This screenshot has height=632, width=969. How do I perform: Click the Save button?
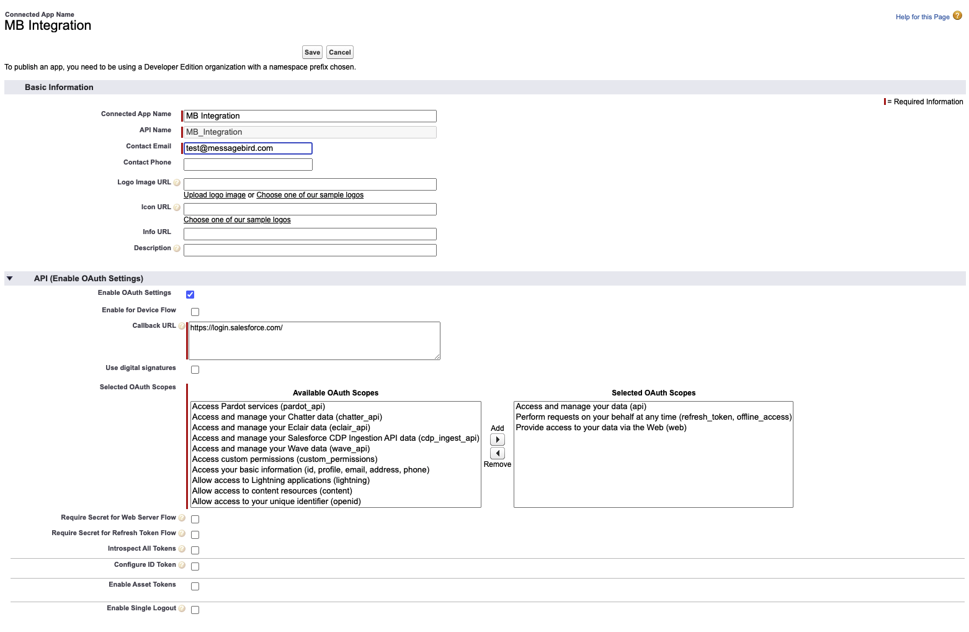click(312, 52)
